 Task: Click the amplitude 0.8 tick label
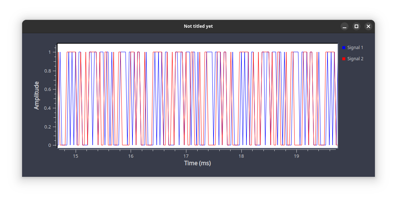pyautogui.click(x=48, y=71)
